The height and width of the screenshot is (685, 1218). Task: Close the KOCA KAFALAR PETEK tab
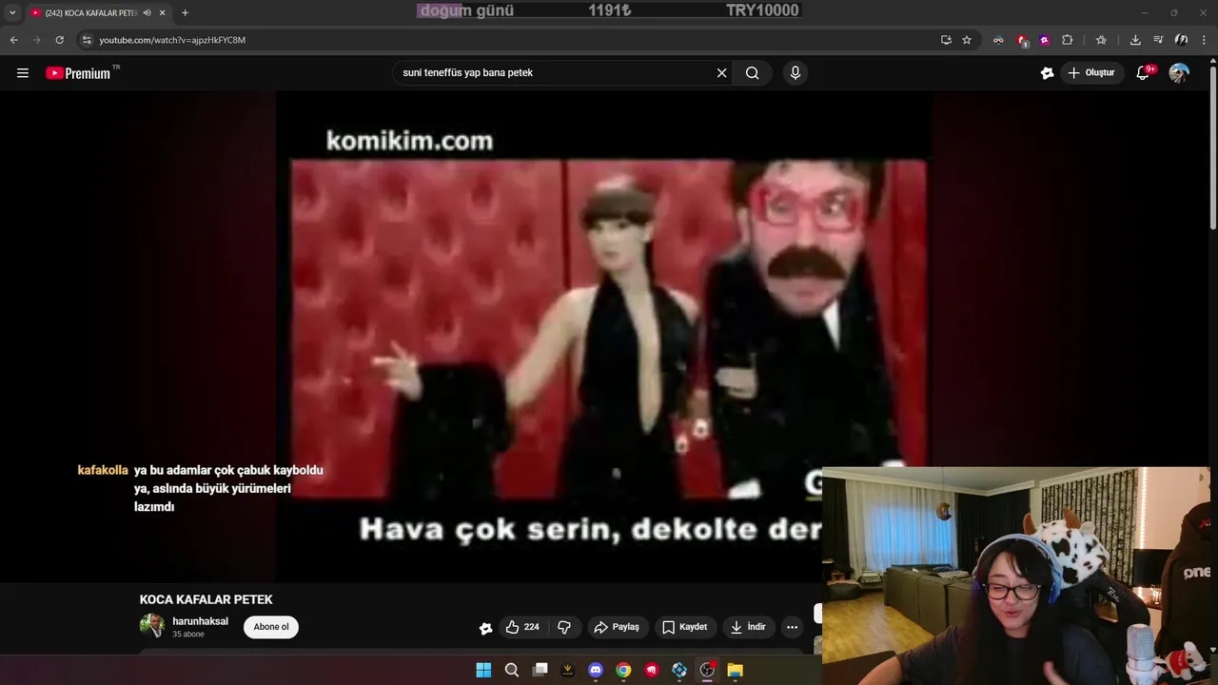[x=163, y=13]
